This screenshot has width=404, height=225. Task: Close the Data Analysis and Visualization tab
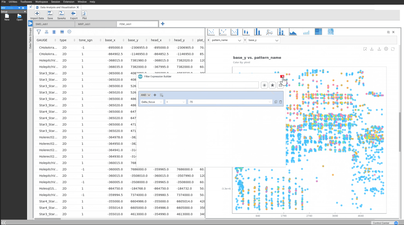pyautogui.click(x=78, y=7)
